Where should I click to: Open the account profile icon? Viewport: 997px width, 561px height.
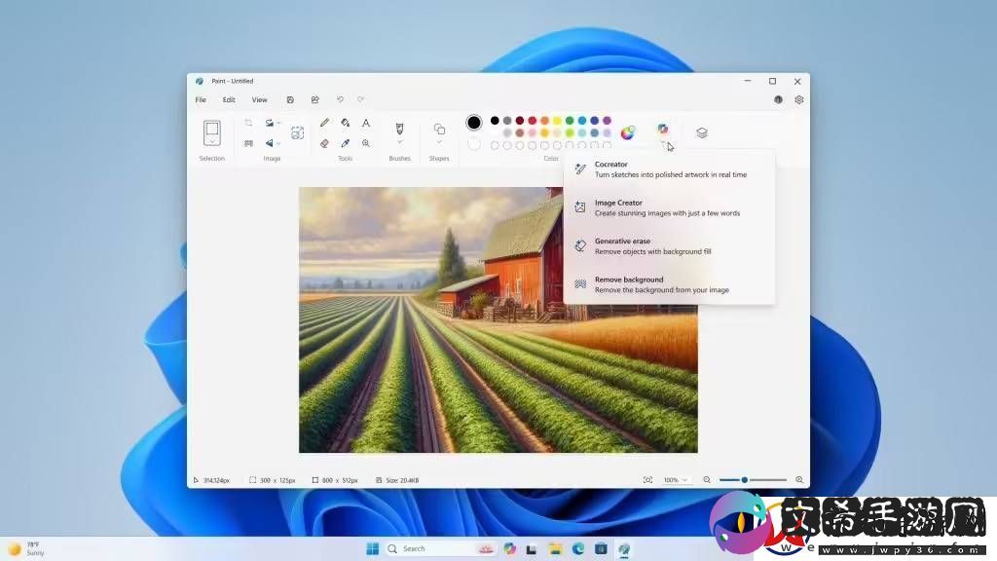(778, 100)
